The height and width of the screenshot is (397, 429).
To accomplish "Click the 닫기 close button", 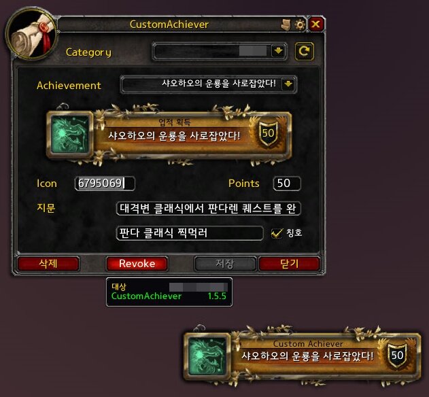I will pyautogui.click(x=289, y=264).
